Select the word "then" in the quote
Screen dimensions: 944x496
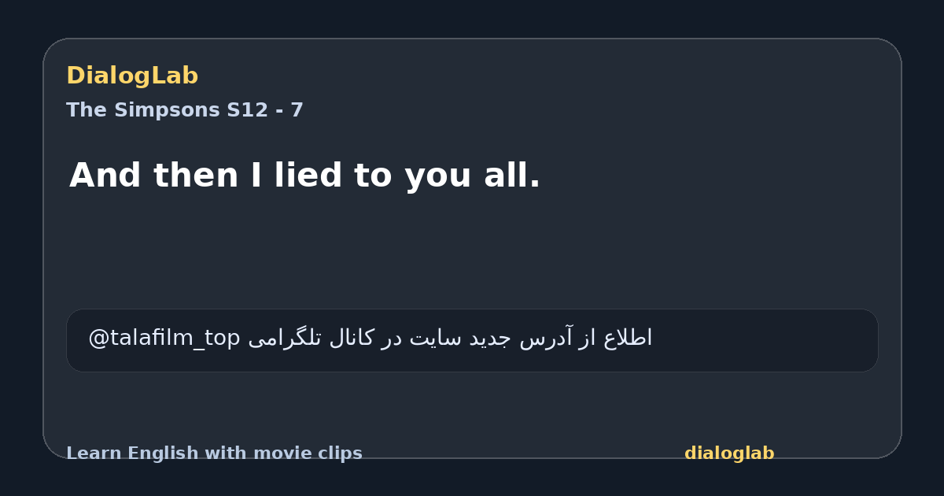point(195,176)
